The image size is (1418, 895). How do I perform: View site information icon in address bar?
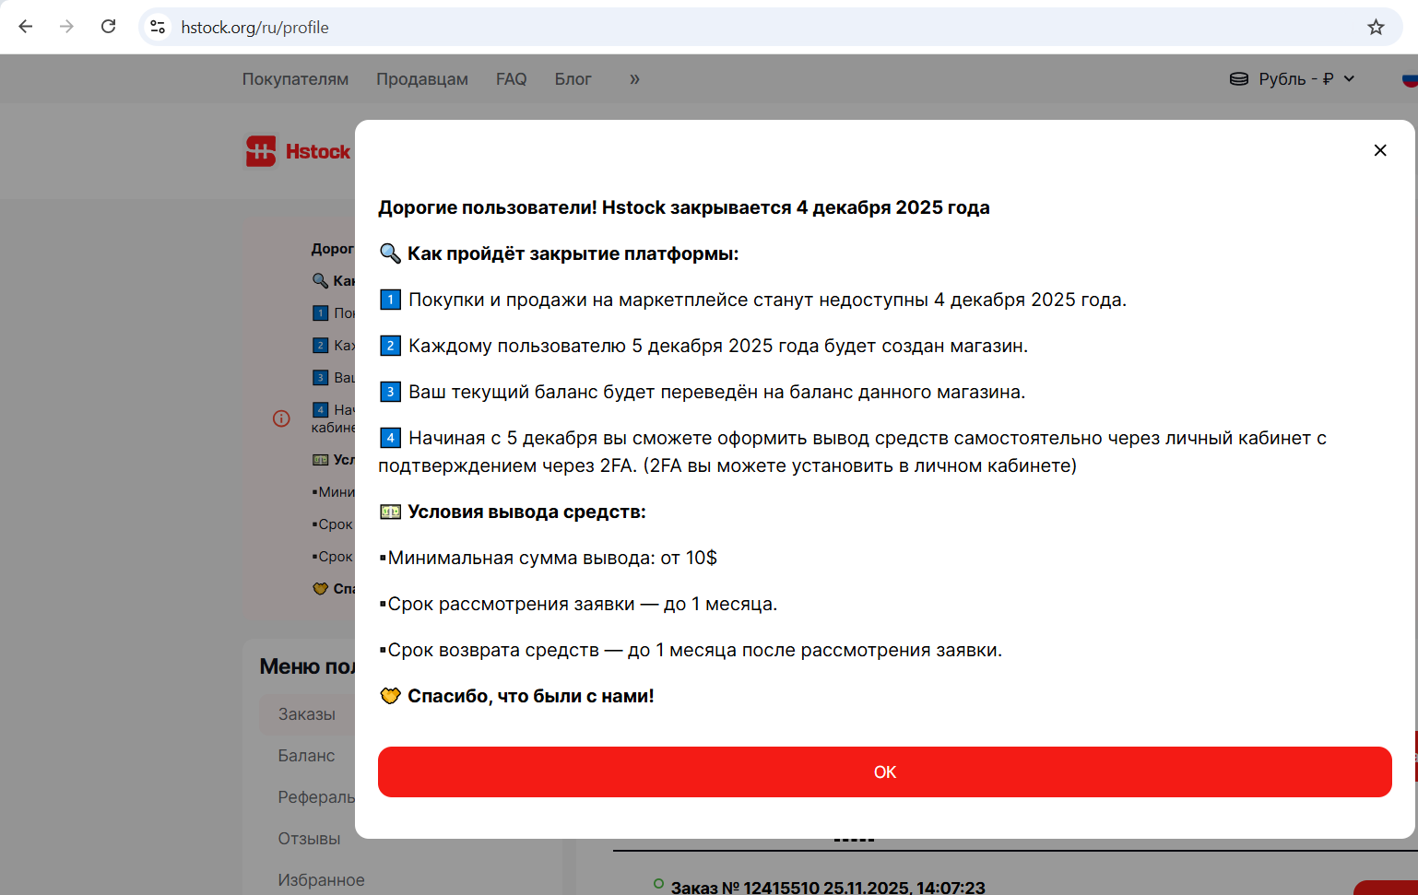tap(159, 27)
